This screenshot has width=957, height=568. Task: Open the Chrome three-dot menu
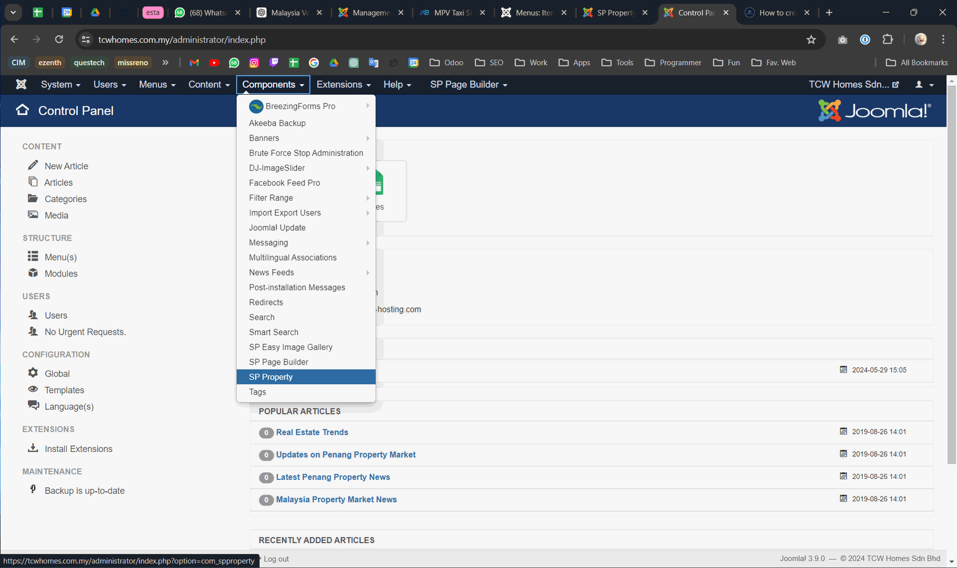[x=943, y=39]
